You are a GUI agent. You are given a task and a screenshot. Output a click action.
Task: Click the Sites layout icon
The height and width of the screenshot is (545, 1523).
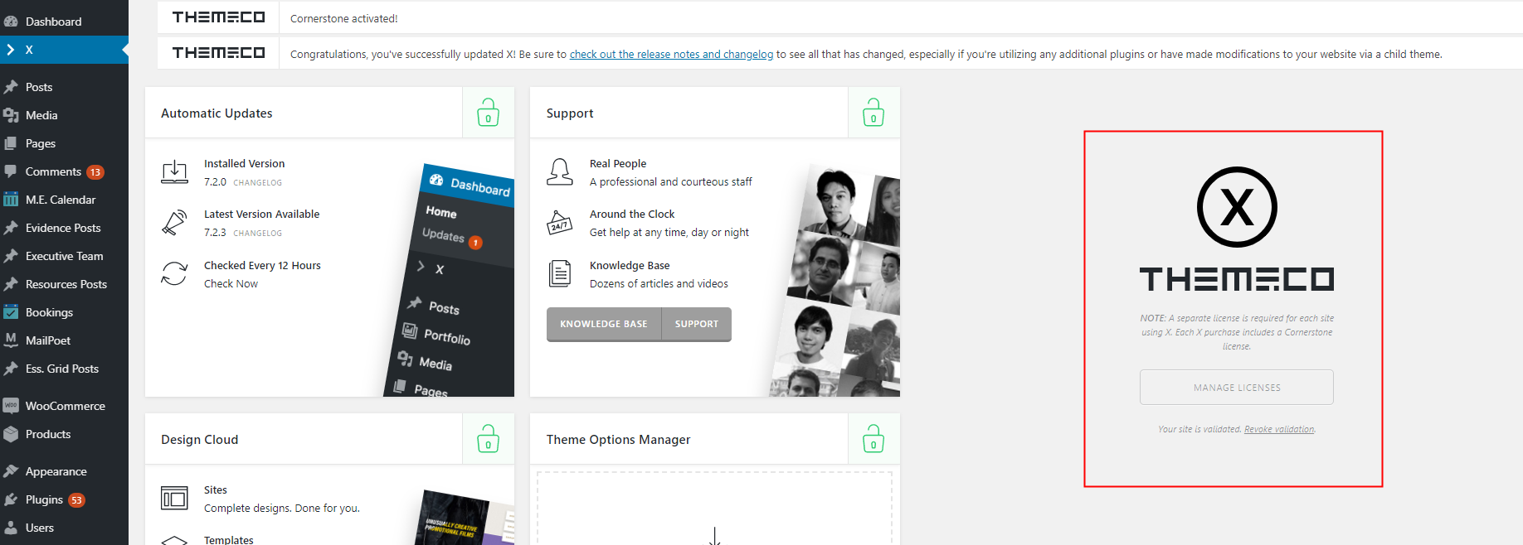(x=174, y=499)
